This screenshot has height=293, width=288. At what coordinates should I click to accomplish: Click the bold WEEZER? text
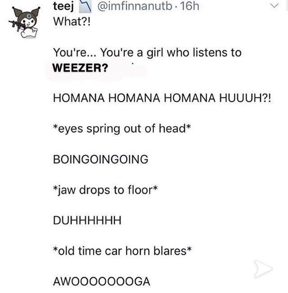(x=80, y=68)
